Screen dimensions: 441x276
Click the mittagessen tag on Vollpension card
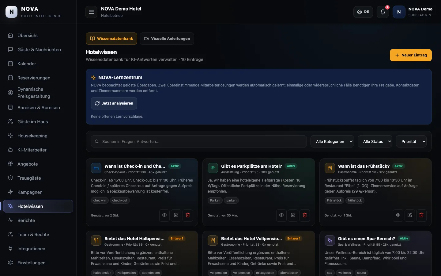pyautogui.click(x=265, y=273)
